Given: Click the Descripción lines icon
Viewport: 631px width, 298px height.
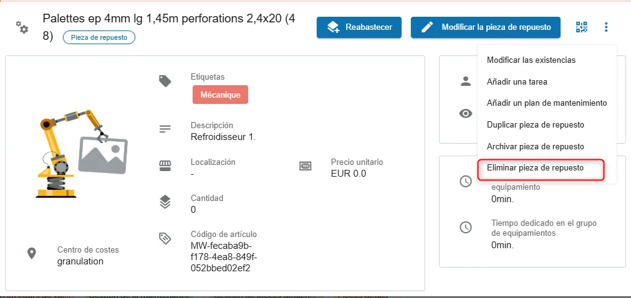Looking at the screenshot, I should pyautogui.click(x=165, y=129).
